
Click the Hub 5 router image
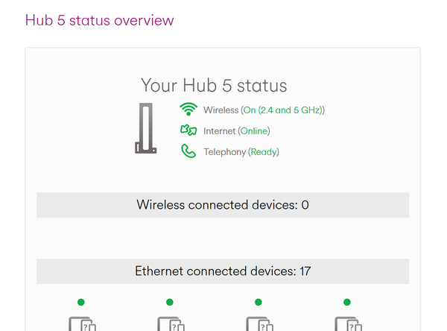click(146, 129)
